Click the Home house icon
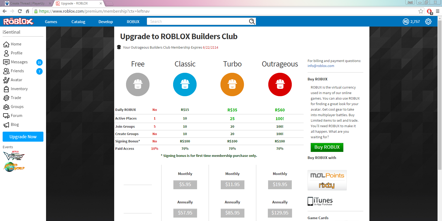 [6, 44]
